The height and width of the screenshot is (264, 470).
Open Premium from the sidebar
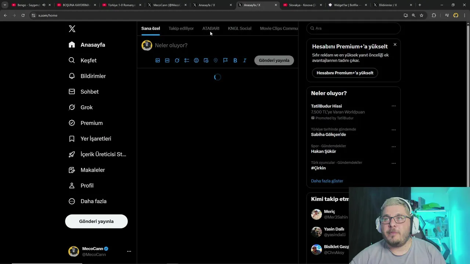point(86,123)
